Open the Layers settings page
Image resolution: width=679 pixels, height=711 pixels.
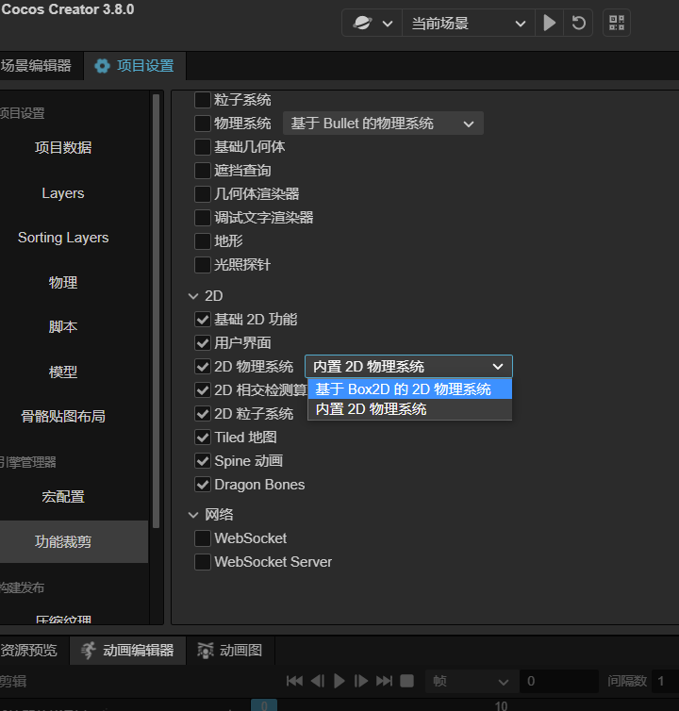[63, 193]
